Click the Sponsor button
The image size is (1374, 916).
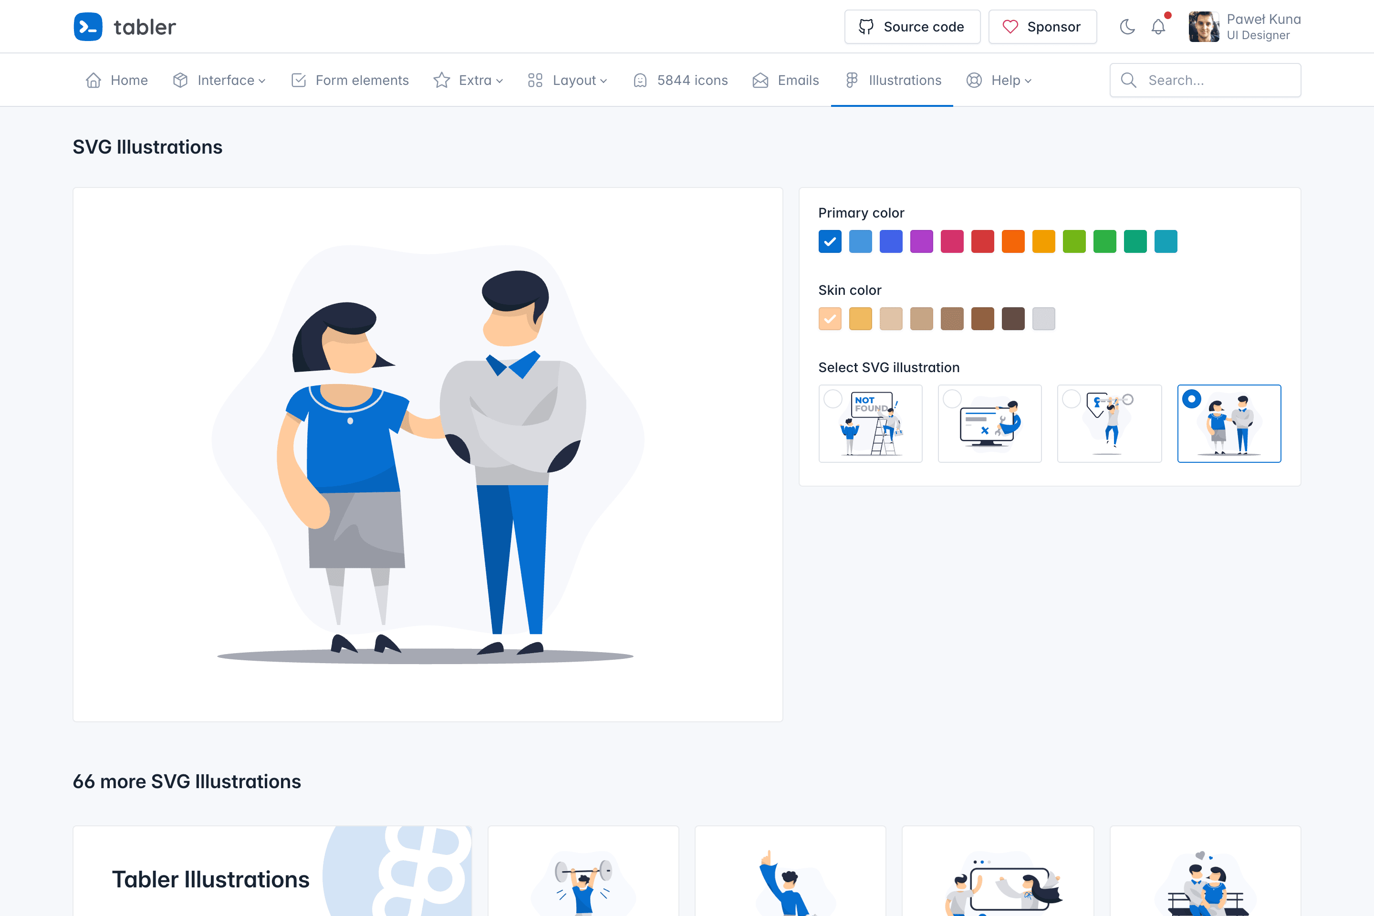[x=1042, y=26]
